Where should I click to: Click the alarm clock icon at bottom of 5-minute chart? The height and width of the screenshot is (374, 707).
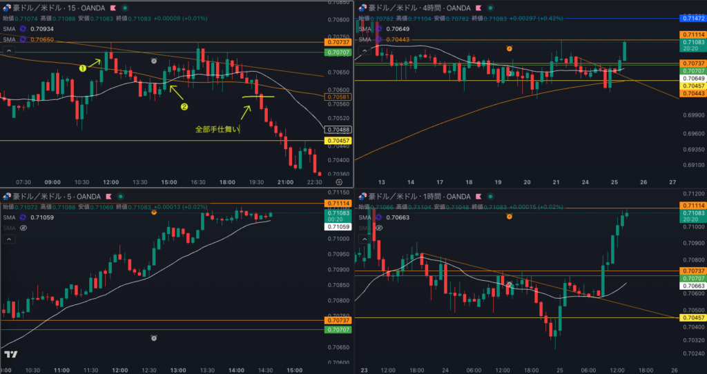[153, 337]
